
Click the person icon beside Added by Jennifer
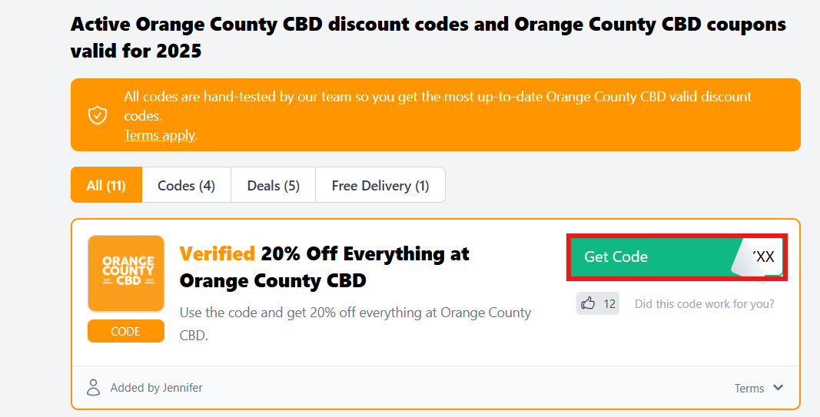pos(94,387)
